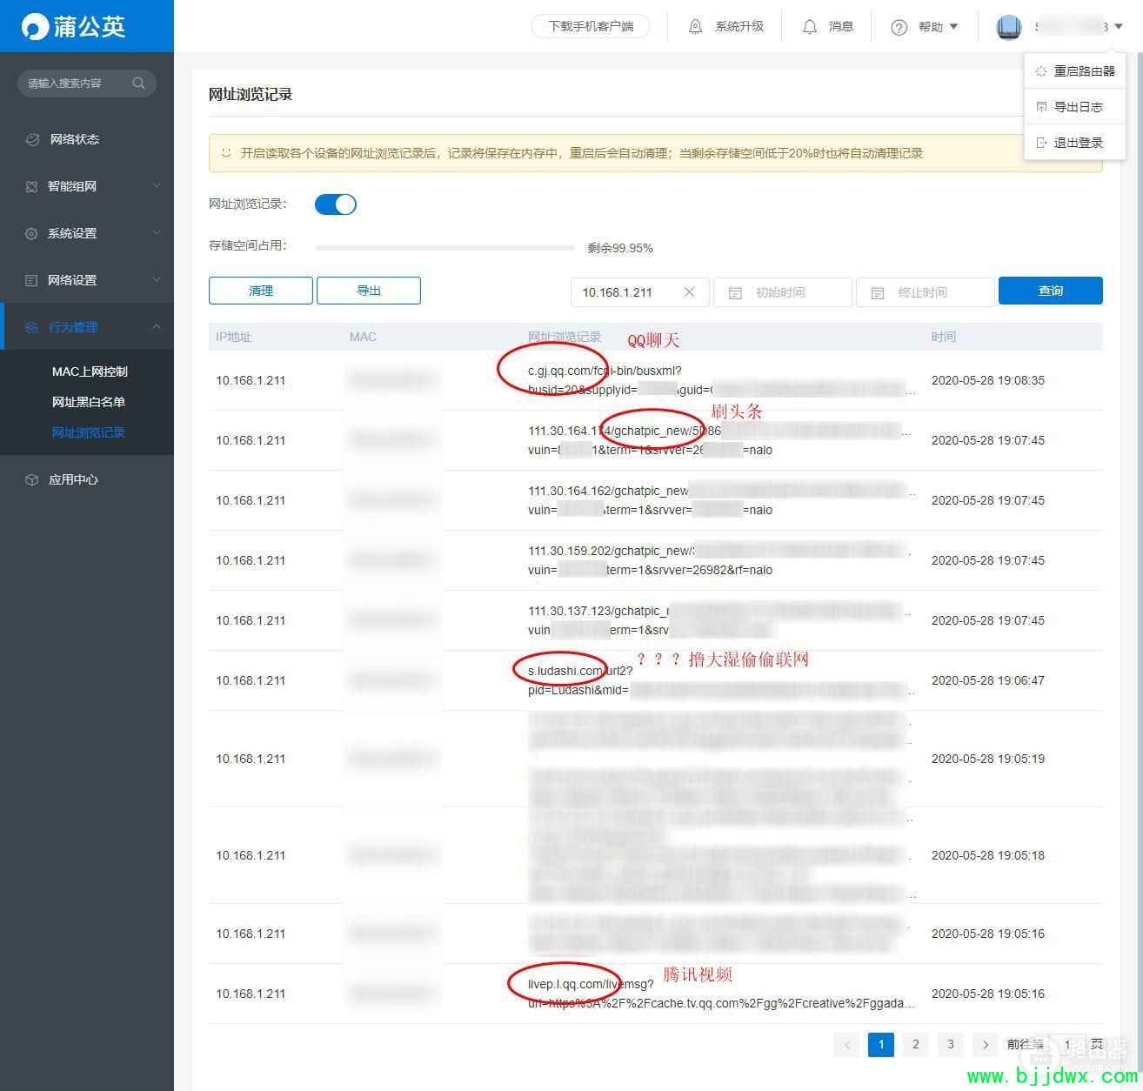Click the 剩余99.95% storage text
The height and width of the screenshot is (1091, 1143).
pyautogui.click(x=620, y=248)
